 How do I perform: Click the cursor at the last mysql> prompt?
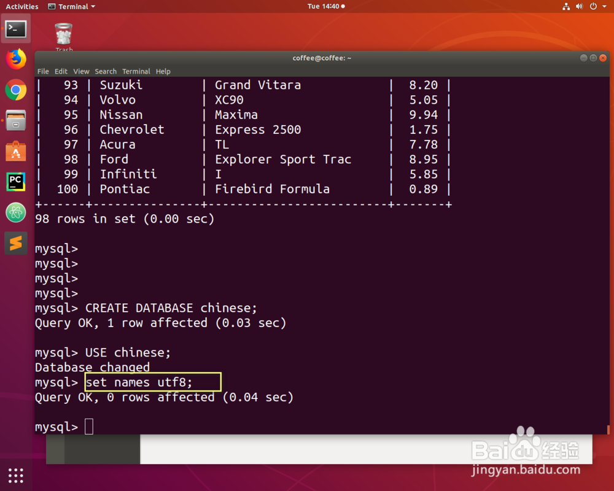89,427
